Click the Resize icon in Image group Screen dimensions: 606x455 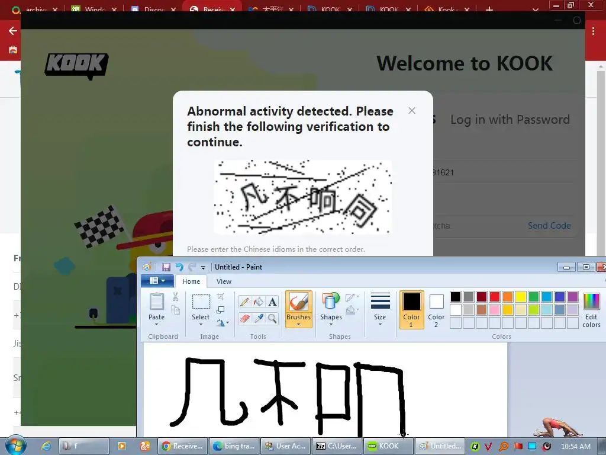[x=221, y=310]
